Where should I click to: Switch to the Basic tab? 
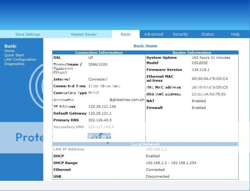(x=126, y=34)
